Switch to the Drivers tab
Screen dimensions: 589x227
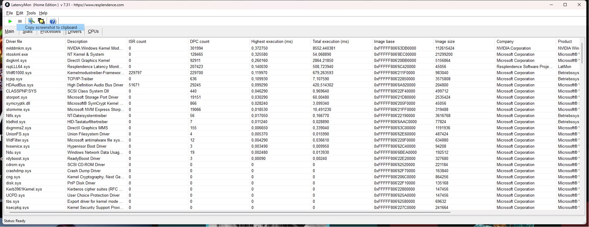click(x=75, y=32)
